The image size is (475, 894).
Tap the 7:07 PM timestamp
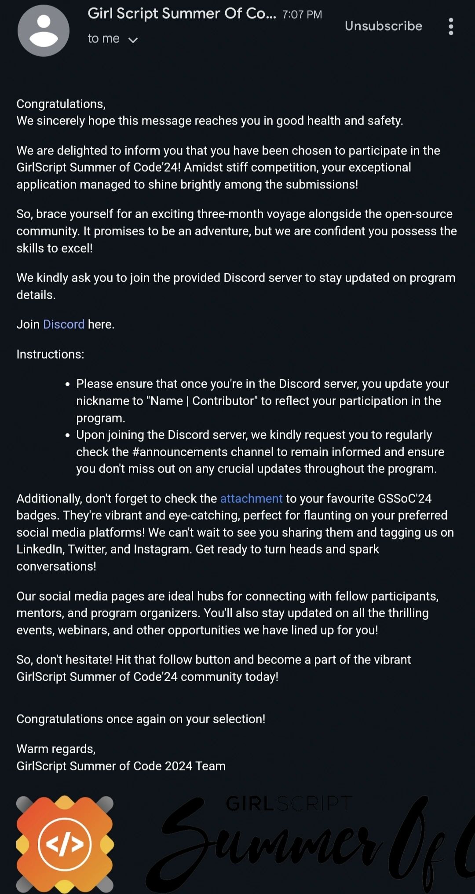point(302,15)
